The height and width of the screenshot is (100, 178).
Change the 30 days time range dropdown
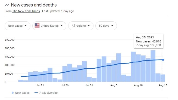[106, 26]
